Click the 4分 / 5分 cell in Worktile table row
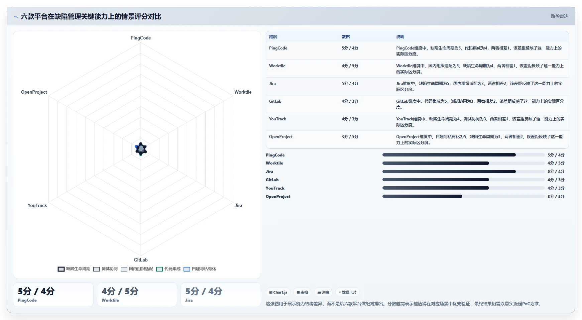 pyautogui.click(x=350, y=66)
